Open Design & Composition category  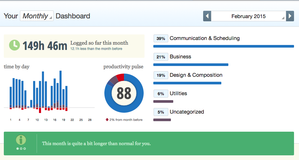(x=196, y=75)
